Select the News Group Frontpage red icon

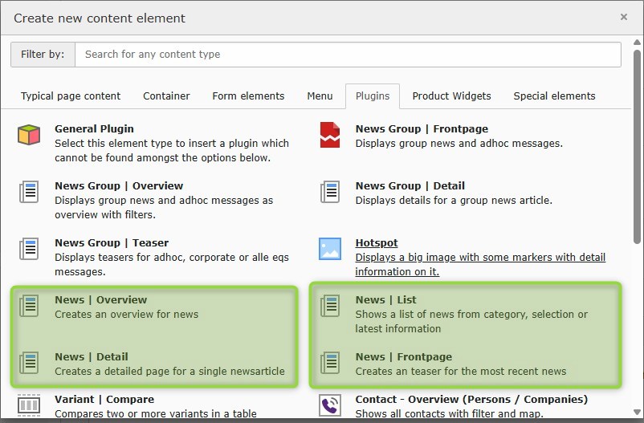(330, 135)
